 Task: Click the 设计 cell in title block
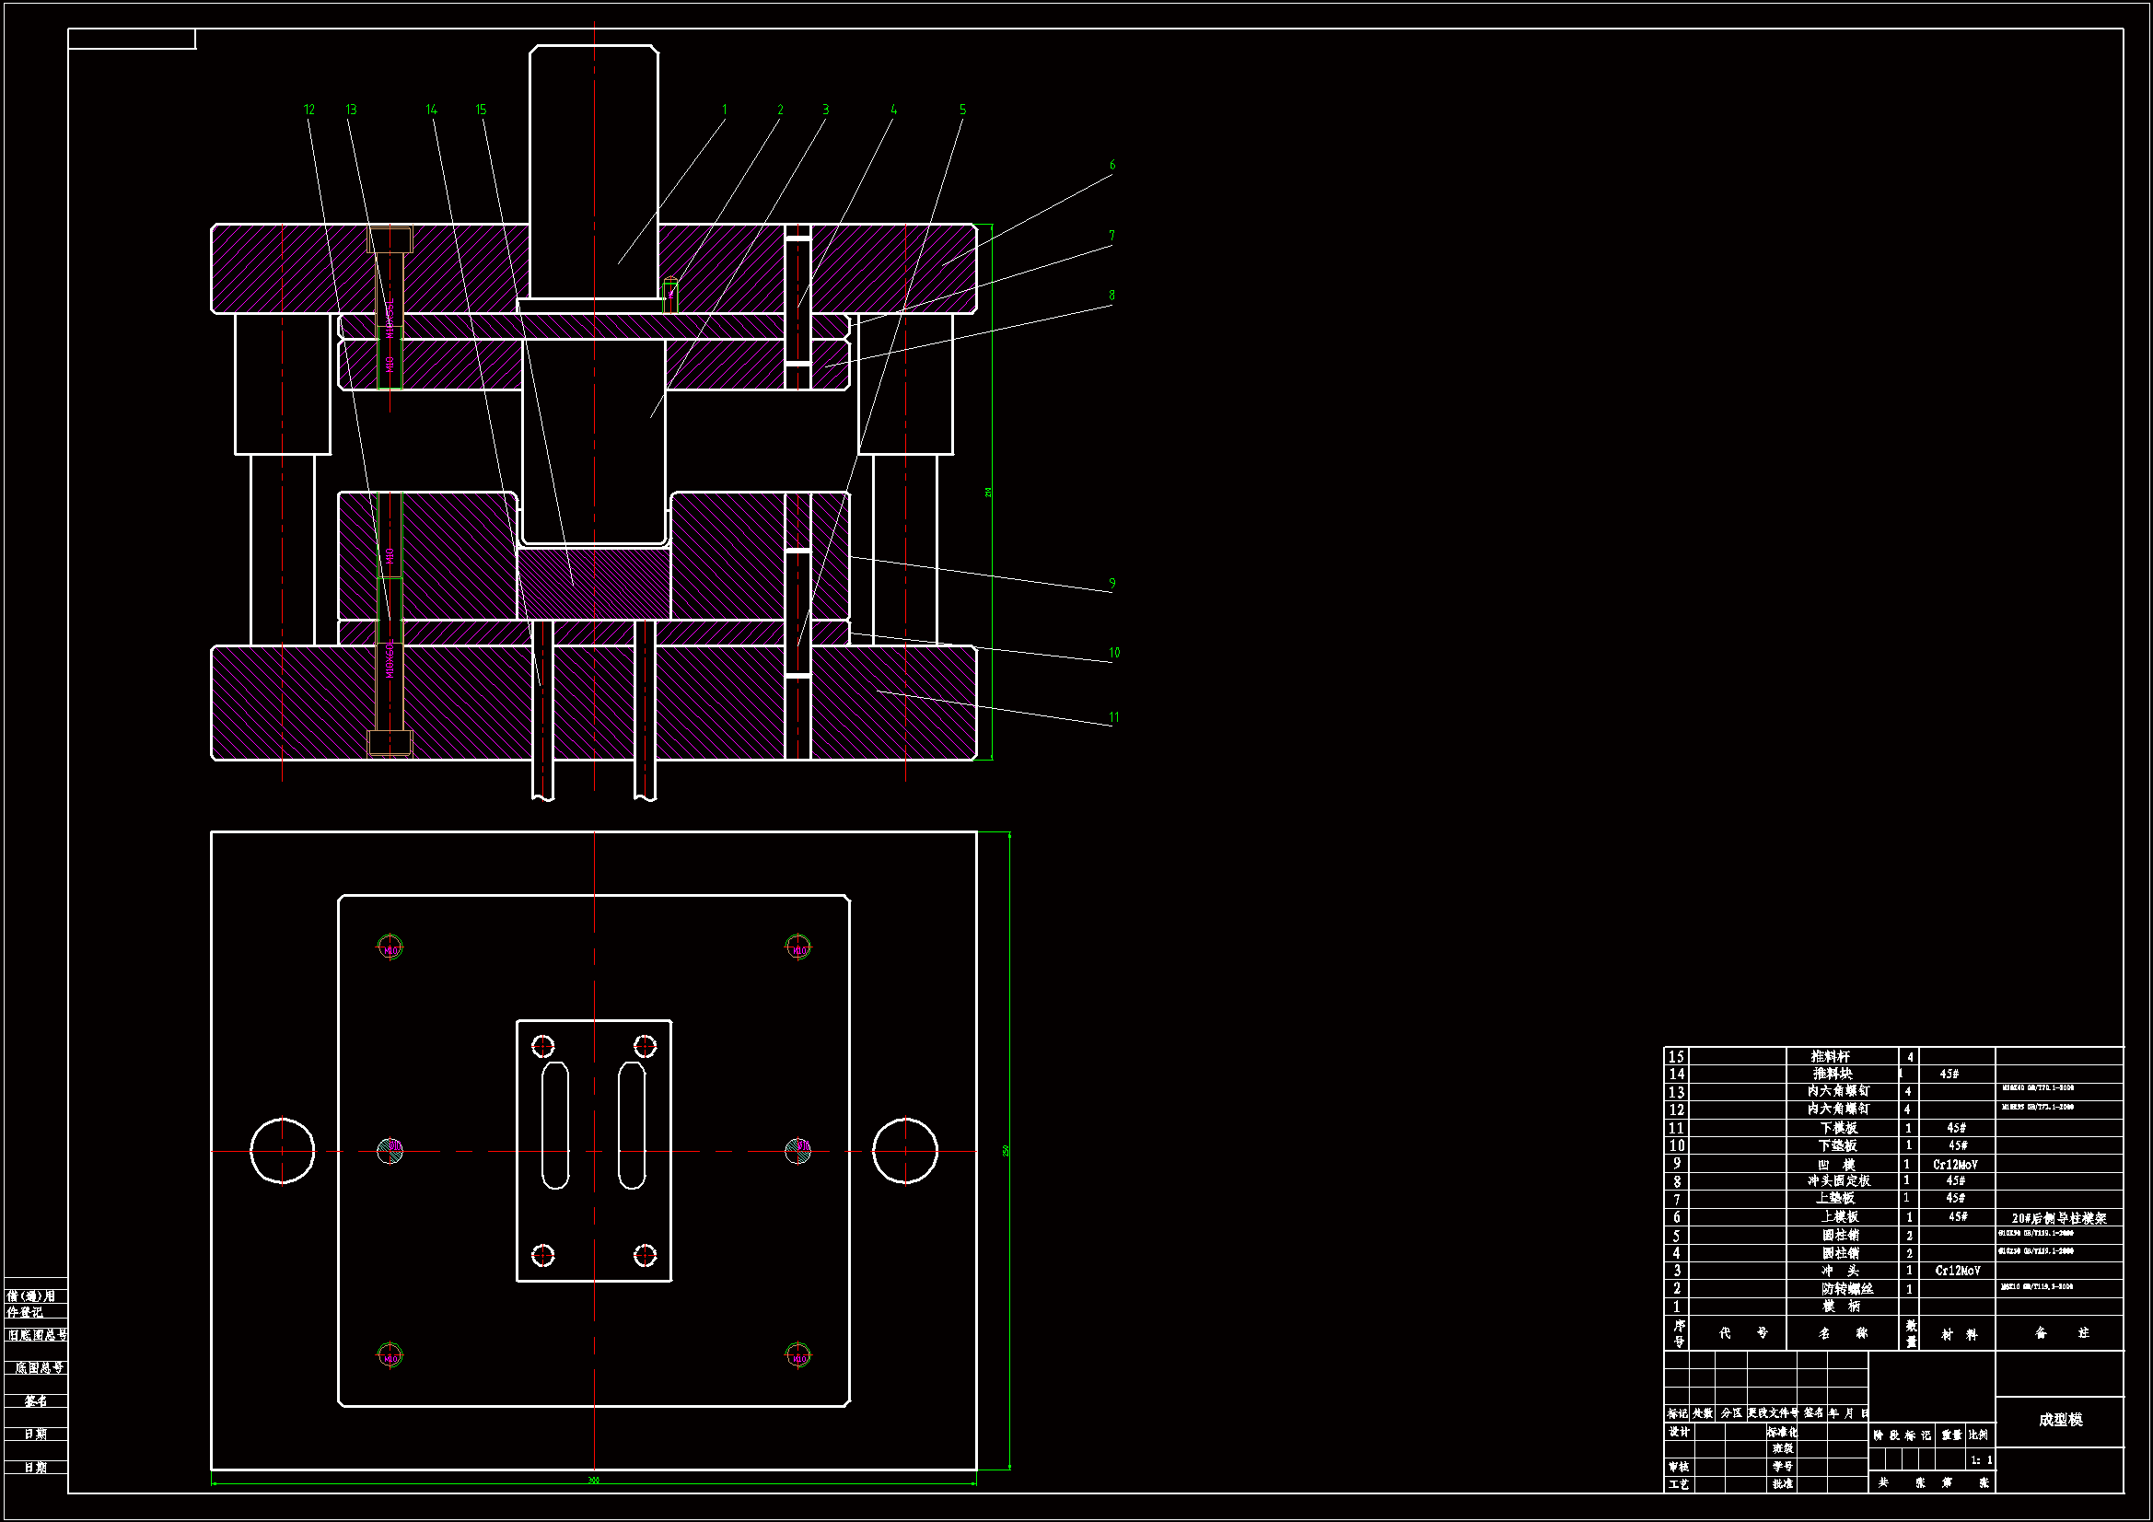click(x=1679, y=1432)
